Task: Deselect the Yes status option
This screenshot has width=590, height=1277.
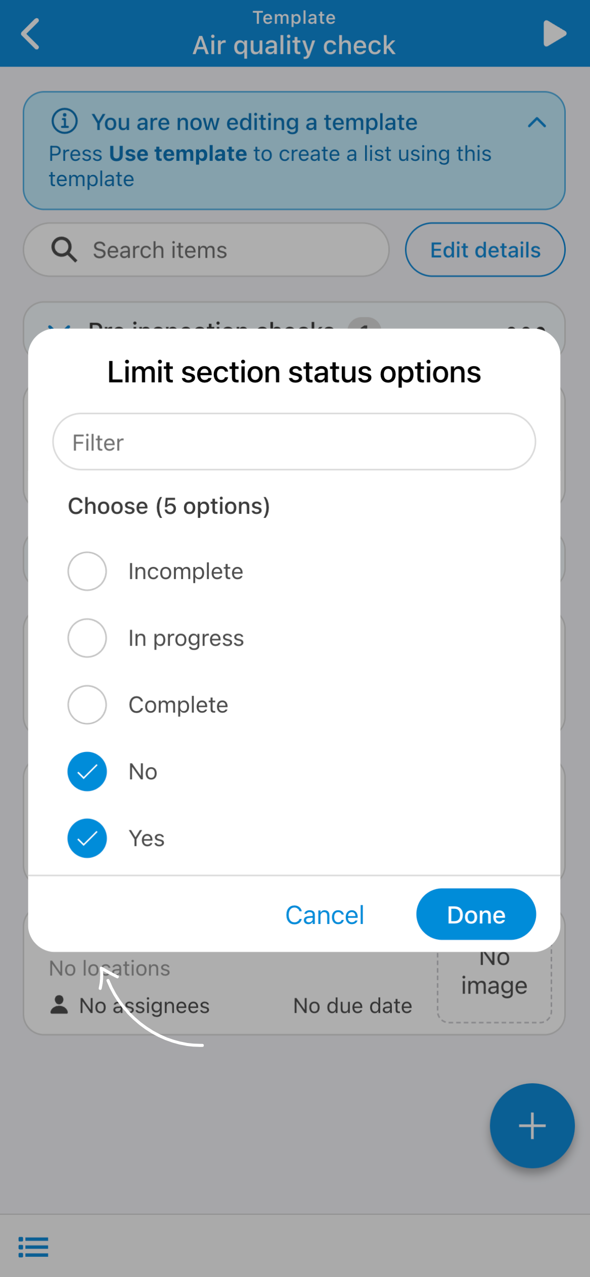Action: (x=87, y=838)
